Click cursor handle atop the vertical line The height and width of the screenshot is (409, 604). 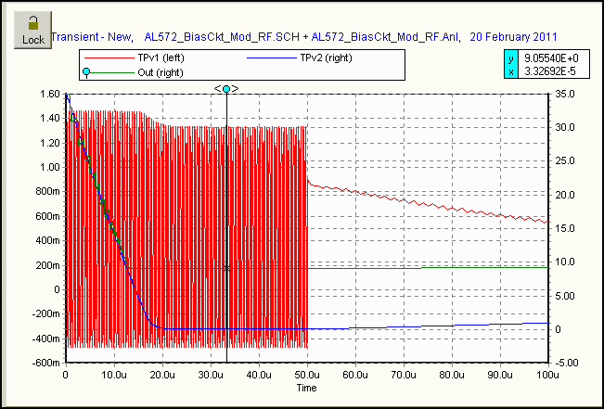click(x=226, y=89)
